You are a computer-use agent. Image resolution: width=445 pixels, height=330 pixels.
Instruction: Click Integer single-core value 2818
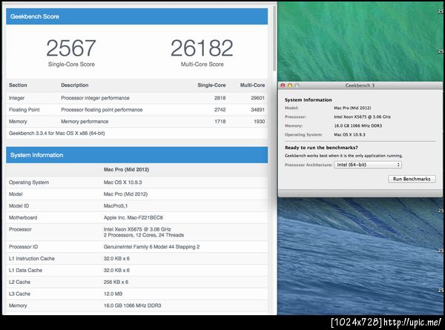coord(220,98)
